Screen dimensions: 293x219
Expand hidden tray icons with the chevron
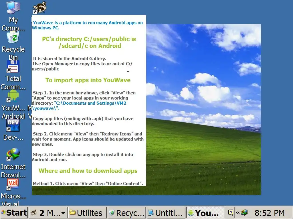[x=238, y=212]
